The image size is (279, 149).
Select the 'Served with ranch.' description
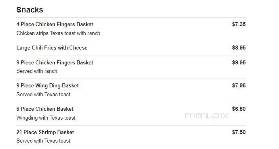37,71
